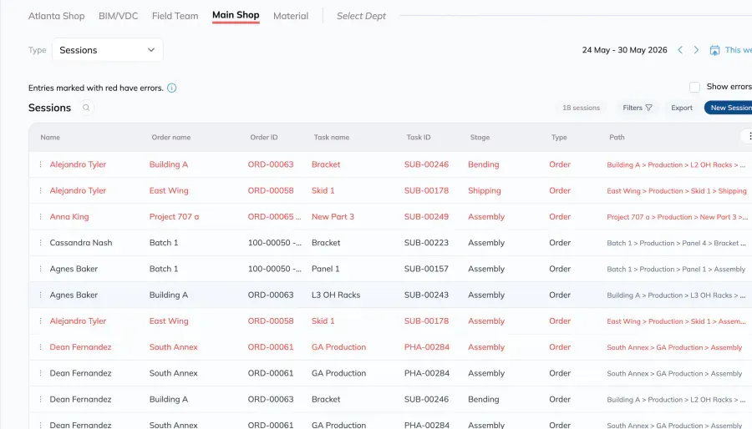752x429 pixels.
Task: Open row menu for red Dean Fernandez row
Action: (x=40, y=347)
